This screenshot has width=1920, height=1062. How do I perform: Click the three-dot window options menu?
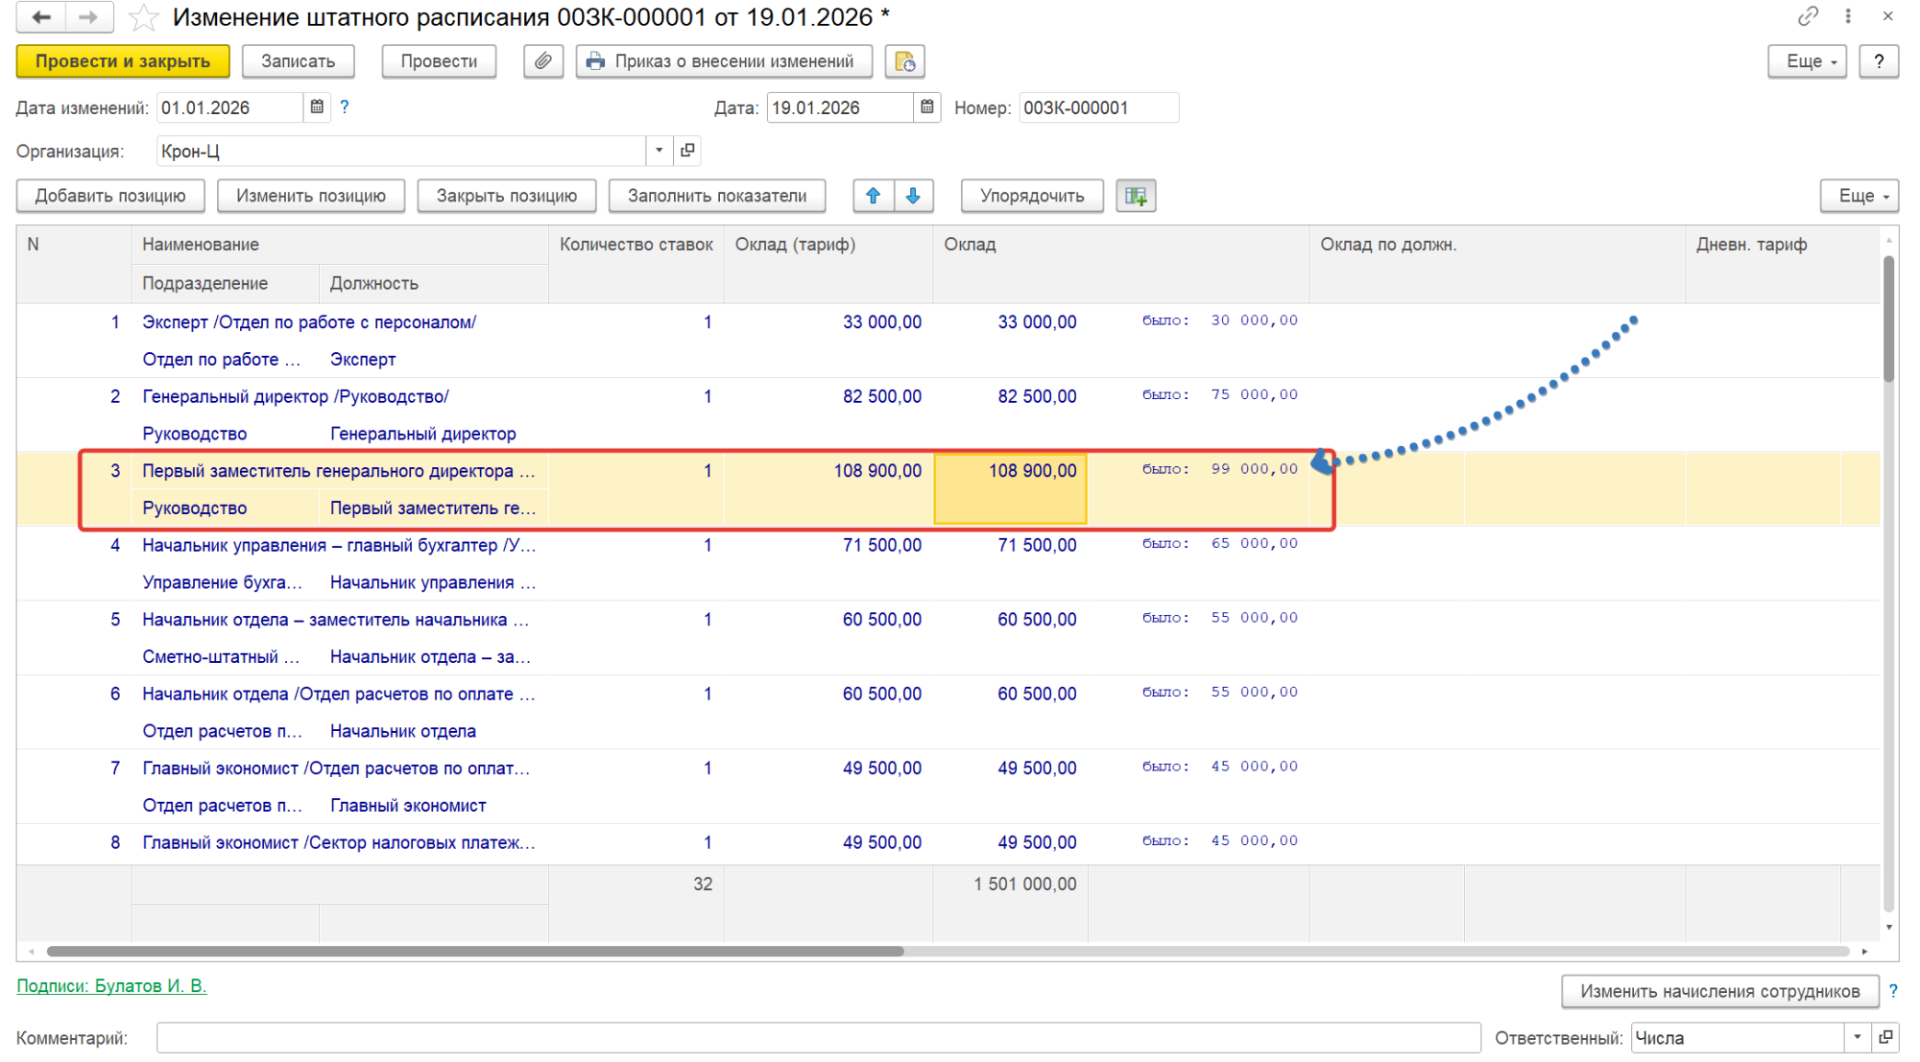[x=1848, y=16]
